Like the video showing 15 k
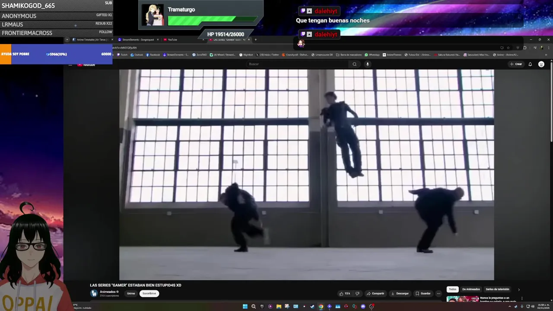This screenshot has width=553, height=311. (x=345, y=293)
